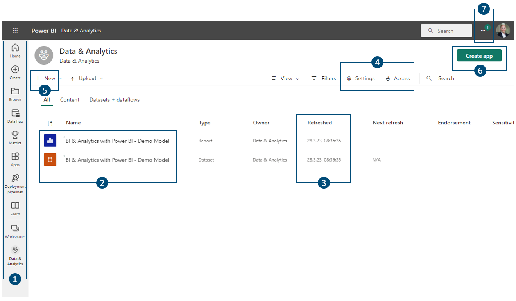Click the Dataset type cell

click(x=206, y=160)
